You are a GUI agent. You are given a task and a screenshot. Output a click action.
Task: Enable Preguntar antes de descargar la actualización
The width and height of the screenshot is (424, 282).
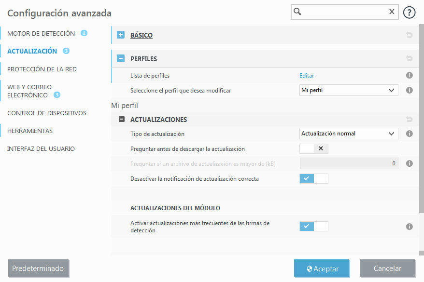coord(314,148)
